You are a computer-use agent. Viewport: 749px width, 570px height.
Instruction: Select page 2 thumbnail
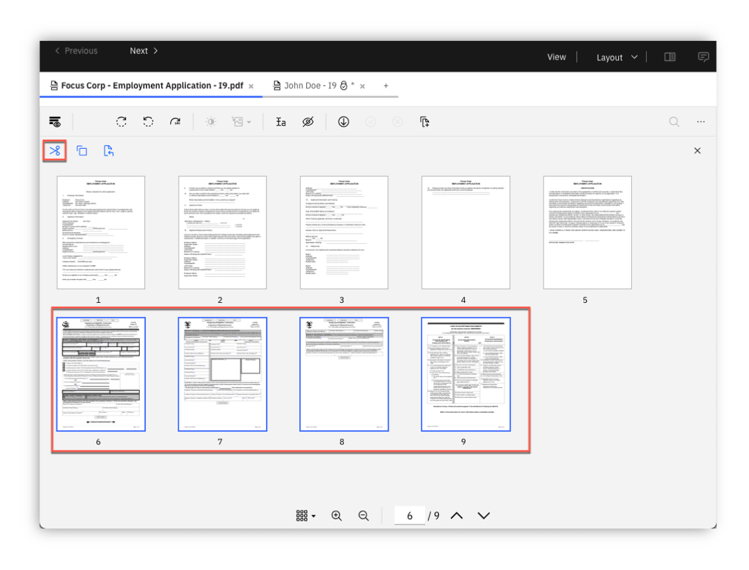coord(222,233)
